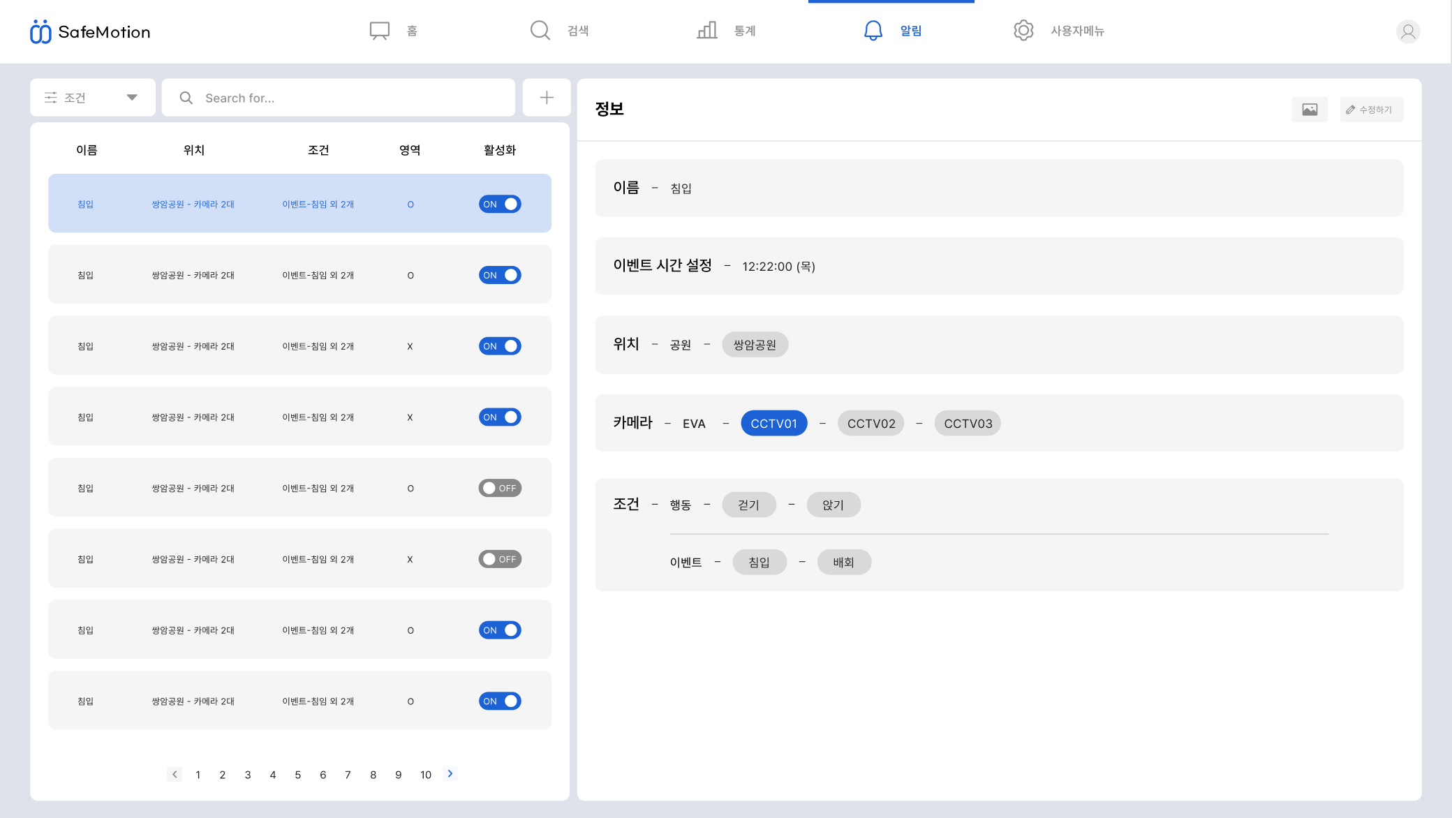The width and height of the screenshot is (1452, 818).
Task: Click the Search for... input field
Action: 339,98
